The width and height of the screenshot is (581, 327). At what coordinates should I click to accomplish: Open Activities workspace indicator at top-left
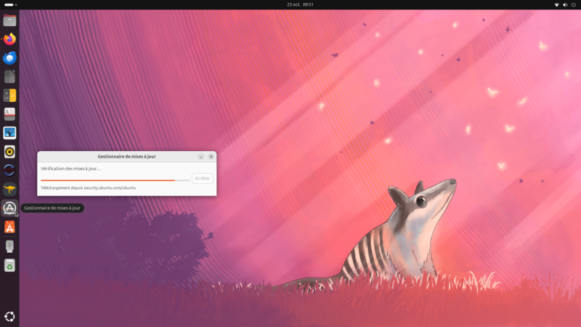[10, 5]
